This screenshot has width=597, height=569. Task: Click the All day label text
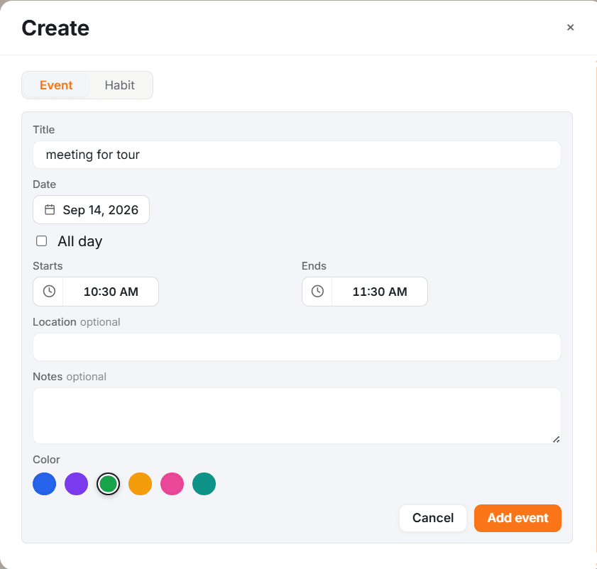pyautogui.click(x=80, y=241)
